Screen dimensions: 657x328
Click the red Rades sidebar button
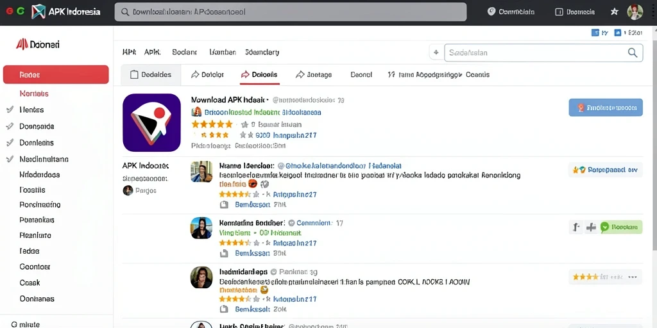56,74
